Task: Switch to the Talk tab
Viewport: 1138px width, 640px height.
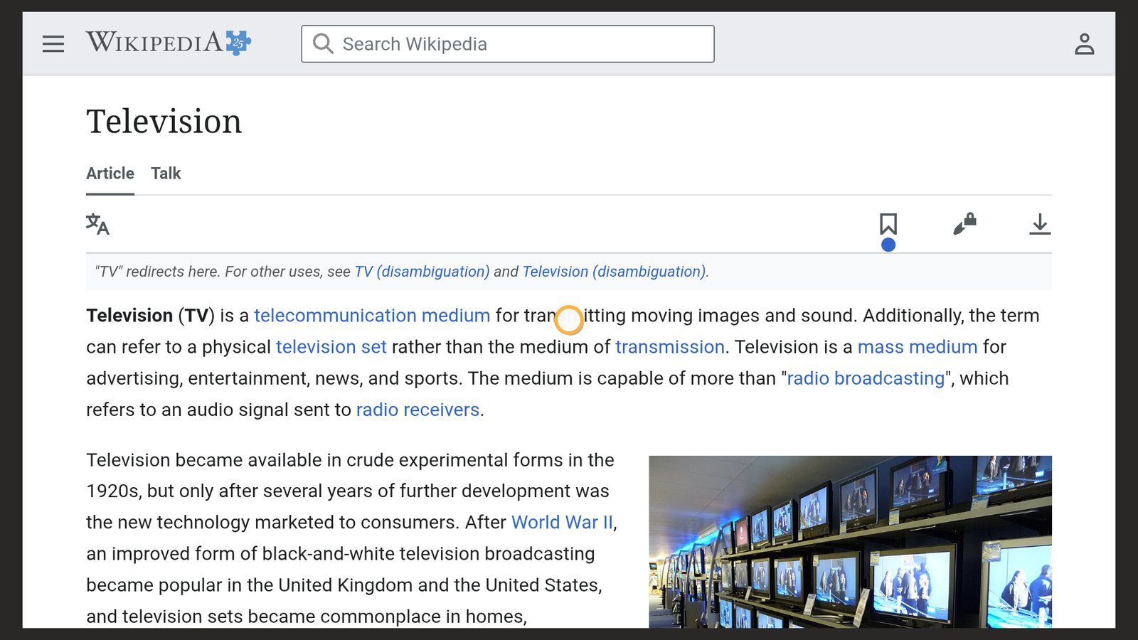Action: coord(166,174)
